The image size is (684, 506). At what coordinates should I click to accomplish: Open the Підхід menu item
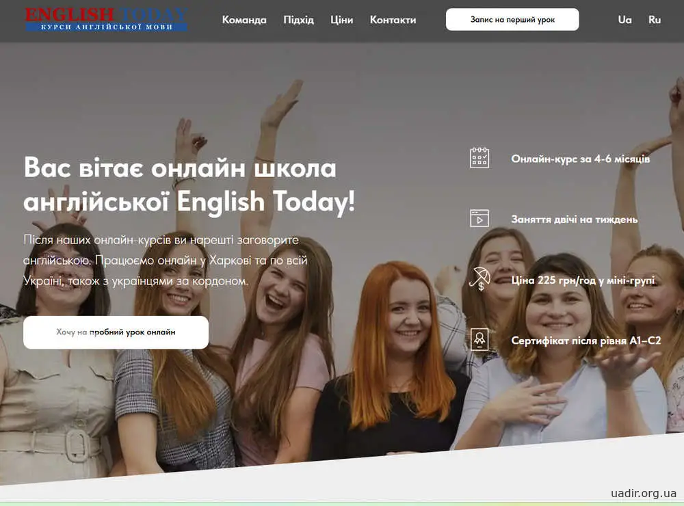(x=298, y=20)
